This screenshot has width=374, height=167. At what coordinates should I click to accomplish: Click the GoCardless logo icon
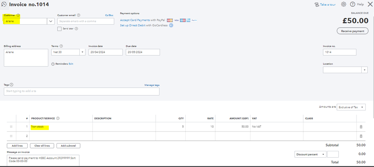[171, 25]
